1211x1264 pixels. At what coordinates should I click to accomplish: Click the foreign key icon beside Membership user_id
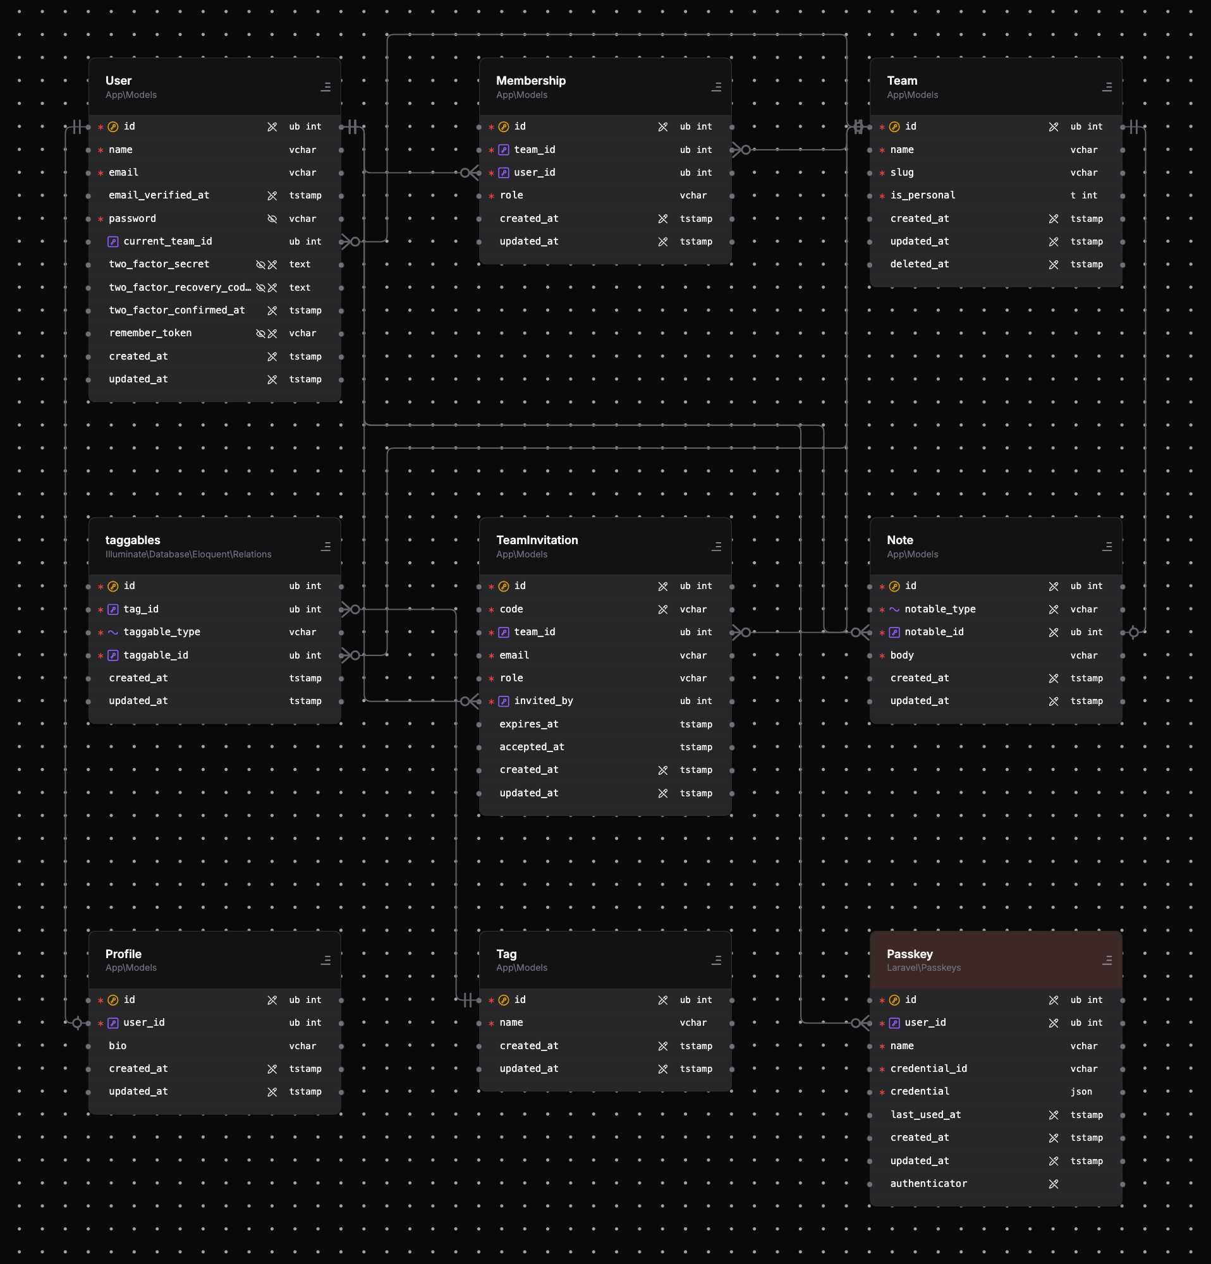pos(504,173)
